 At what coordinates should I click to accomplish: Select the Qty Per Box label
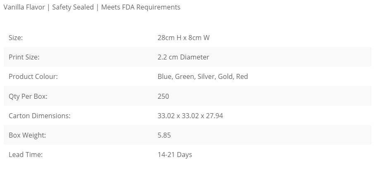pyautogui.click(x=28, y=96)
